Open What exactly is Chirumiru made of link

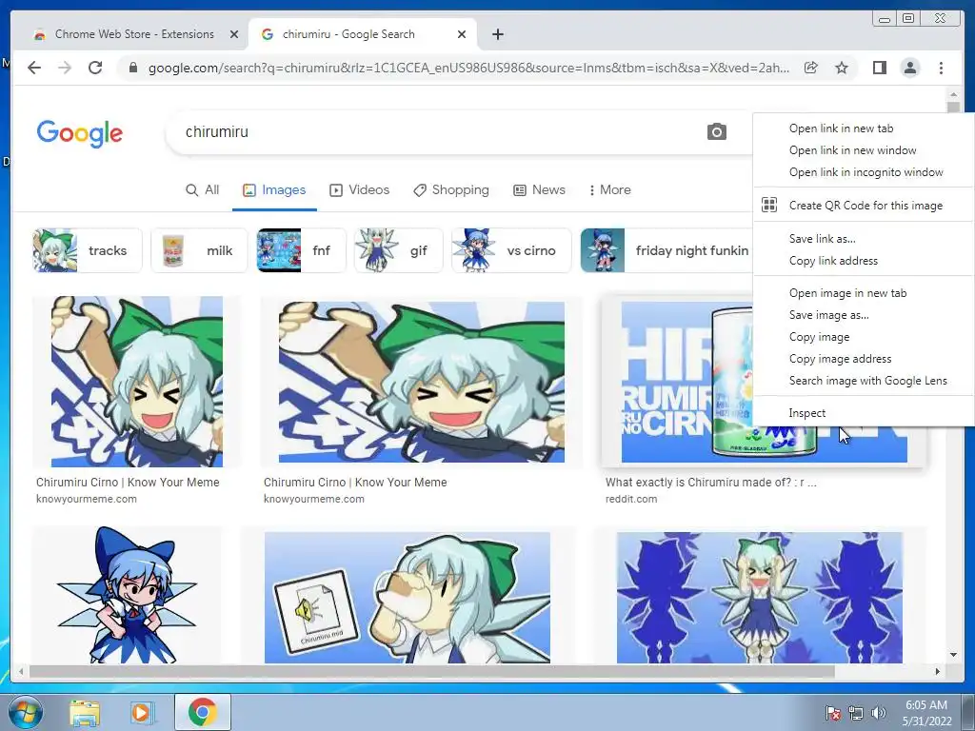pos(710,483)
